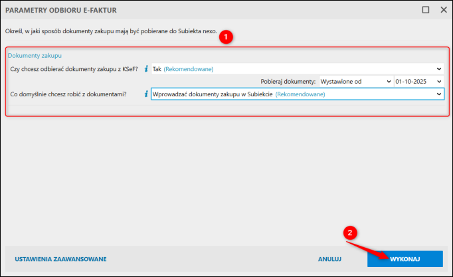Open the 'Tak (Rekomendowane)' dropdown

[298, 68]
